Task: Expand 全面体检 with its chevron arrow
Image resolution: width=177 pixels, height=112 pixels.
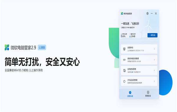Action: coord(154,49)
